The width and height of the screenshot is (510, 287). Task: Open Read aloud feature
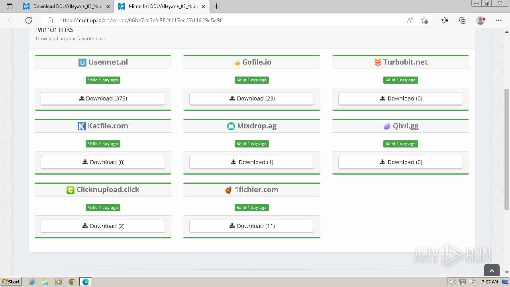410,20
